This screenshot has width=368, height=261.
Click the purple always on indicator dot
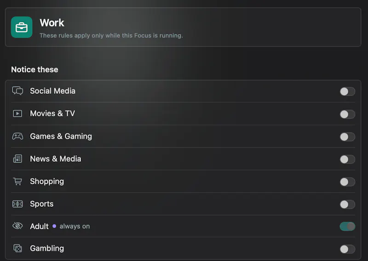(x=54, y=226)
